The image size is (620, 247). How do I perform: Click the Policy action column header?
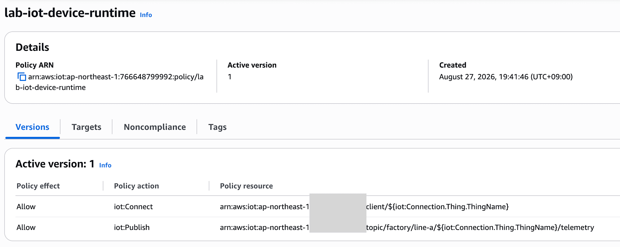click(136, 186)
